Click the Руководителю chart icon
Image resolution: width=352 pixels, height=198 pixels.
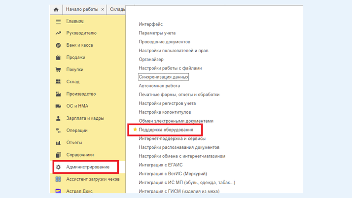tap(58, 33)
